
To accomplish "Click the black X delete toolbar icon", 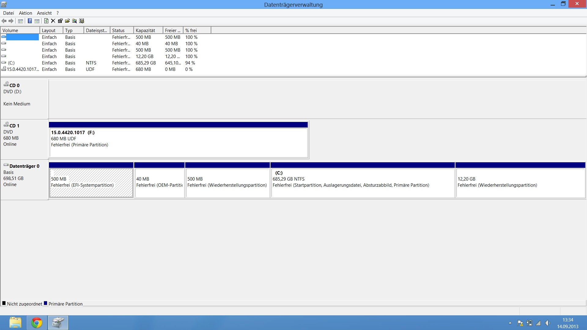I will (x=53, y=21).
